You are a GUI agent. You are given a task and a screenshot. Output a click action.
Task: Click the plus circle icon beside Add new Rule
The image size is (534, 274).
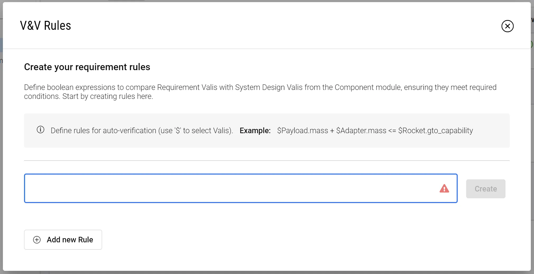pyautogui.click(x=37, y=240)
